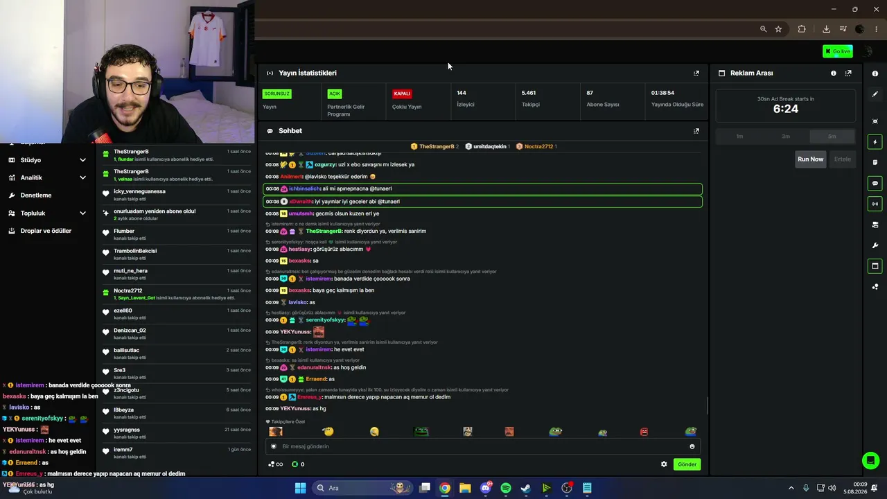Click the SORUNSUZ stream status badge

click(276, 94)
